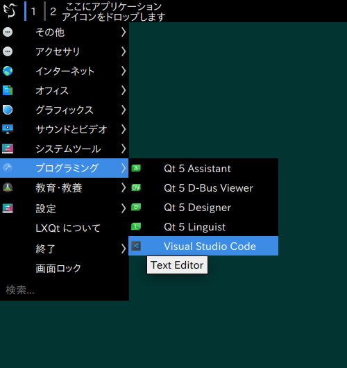
Task: Click the Qt 5 Assistant green icon
Action: 136,168
